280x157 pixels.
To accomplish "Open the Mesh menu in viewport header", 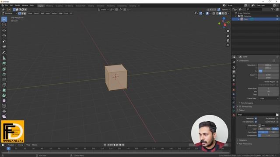I will 48,14.
